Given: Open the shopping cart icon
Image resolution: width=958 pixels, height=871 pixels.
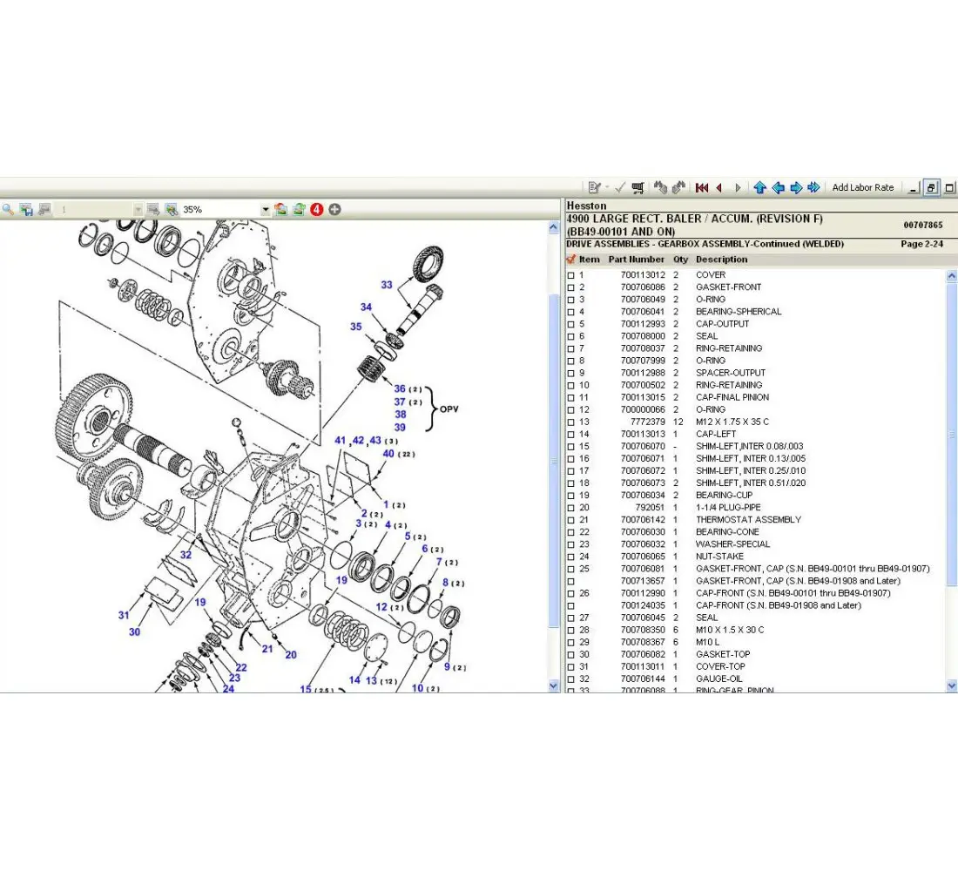Looking at the screenshot, I should click(638, 187).
